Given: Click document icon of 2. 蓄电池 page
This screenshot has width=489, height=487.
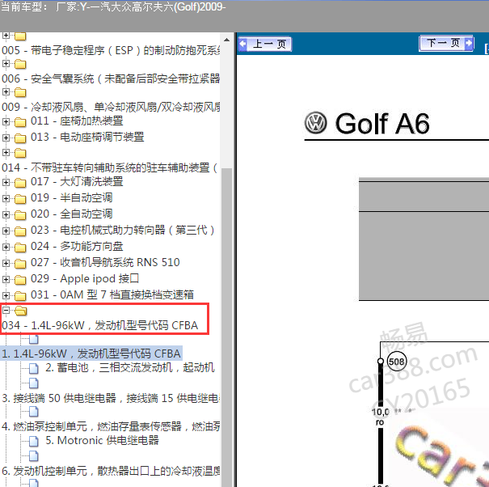Looking at the screenshot, I should [34, 368].
